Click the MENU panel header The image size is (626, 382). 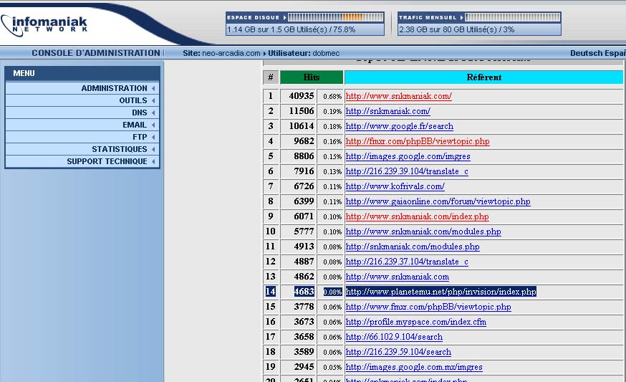coord(82,74)
